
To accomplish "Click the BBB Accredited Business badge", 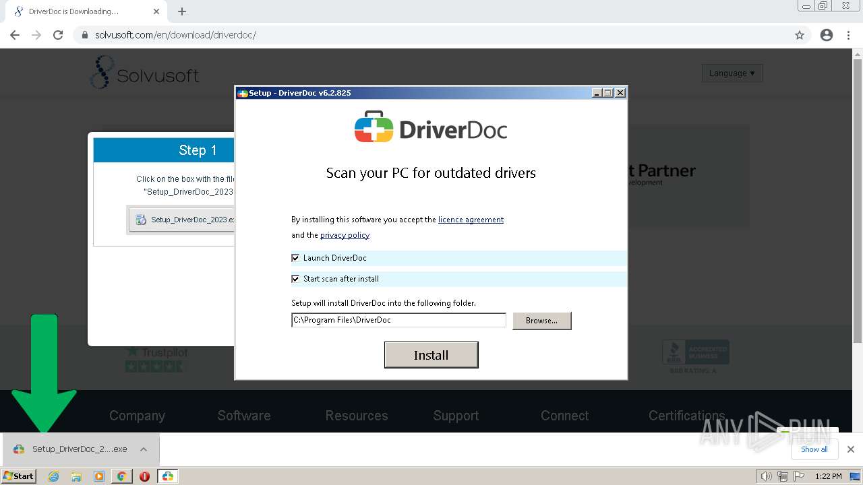I will (x=695, y=356).
